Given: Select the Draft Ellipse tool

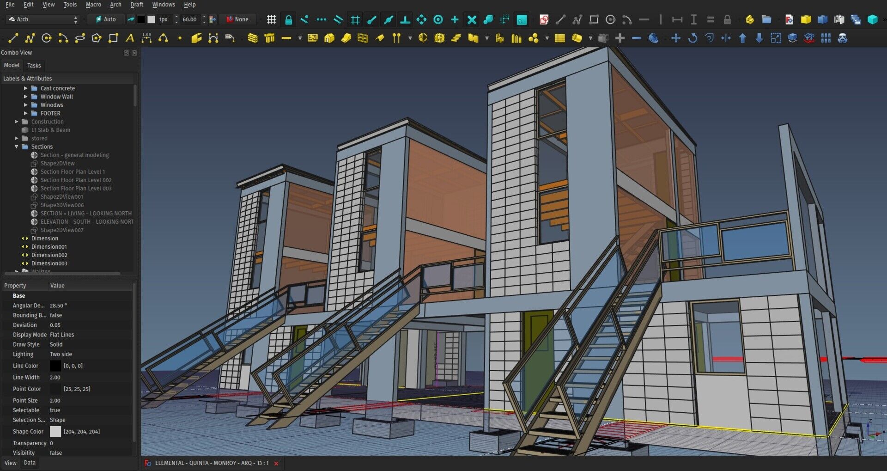Looking at the screenshot, I should coord(80,38).
